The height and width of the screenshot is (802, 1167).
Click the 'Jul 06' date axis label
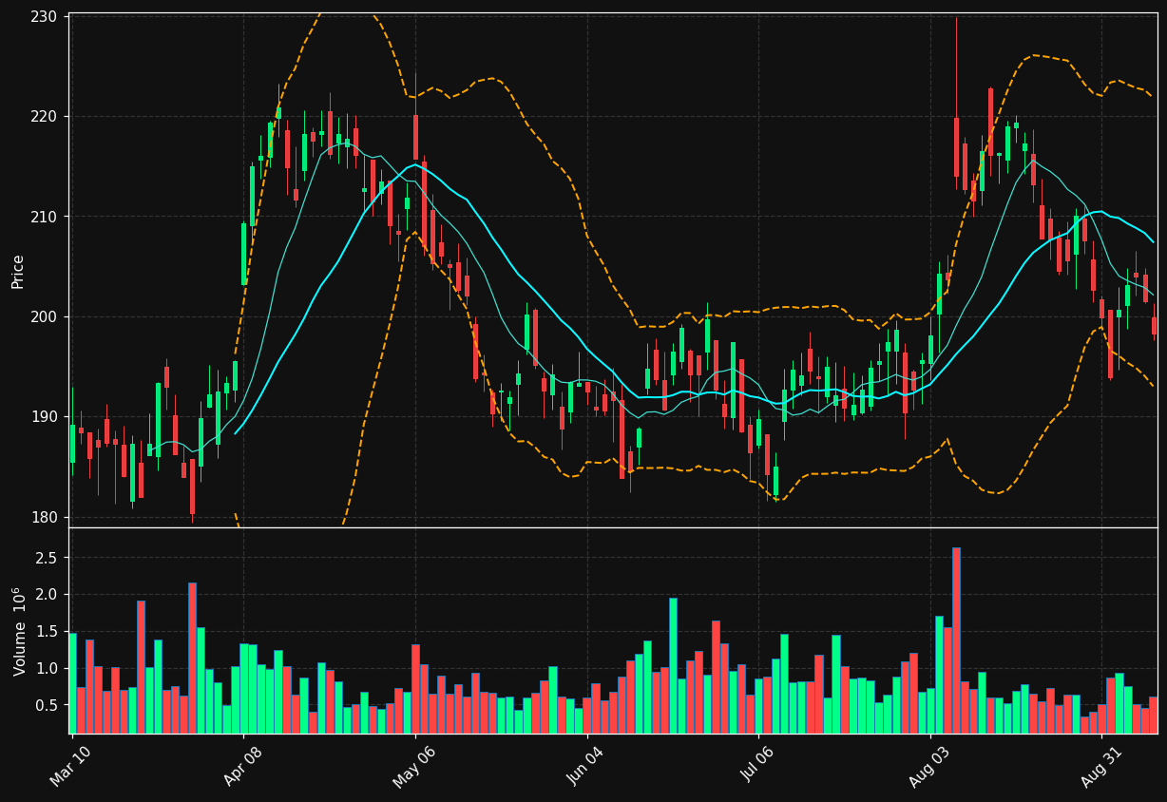click(x=757, y=766)
